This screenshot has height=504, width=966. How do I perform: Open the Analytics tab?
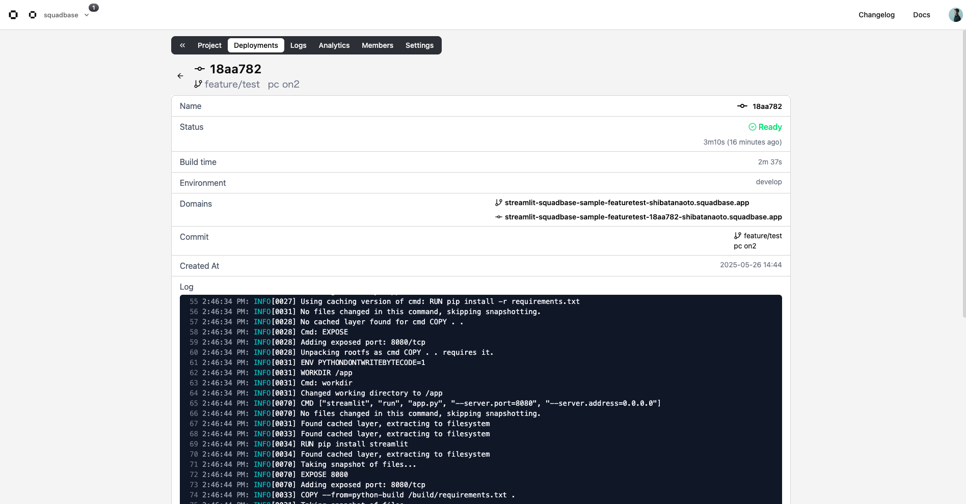pos(334,45)
